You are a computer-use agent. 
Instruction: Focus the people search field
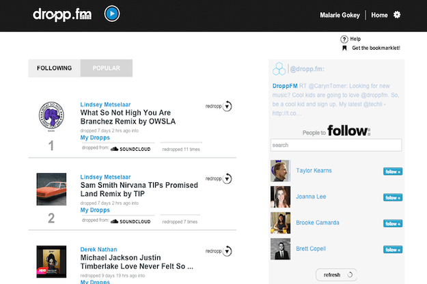click(336, 145)
